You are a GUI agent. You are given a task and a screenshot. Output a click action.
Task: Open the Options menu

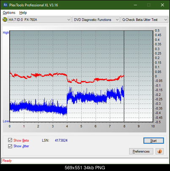pyautogui.click(x=9, y=13)
